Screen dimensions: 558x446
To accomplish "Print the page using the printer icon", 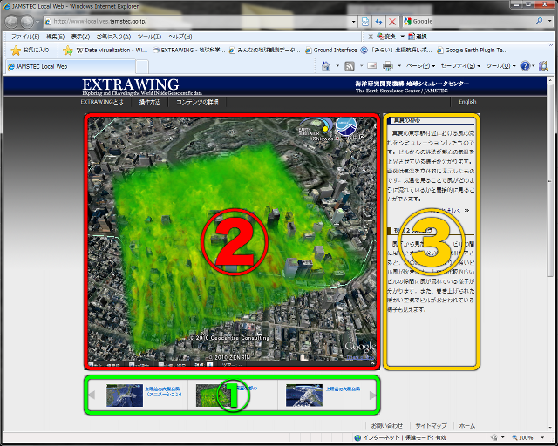I will point(387,66).
